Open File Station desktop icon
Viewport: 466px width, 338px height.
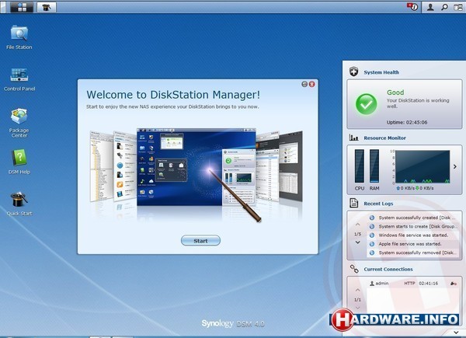point(19,33)
